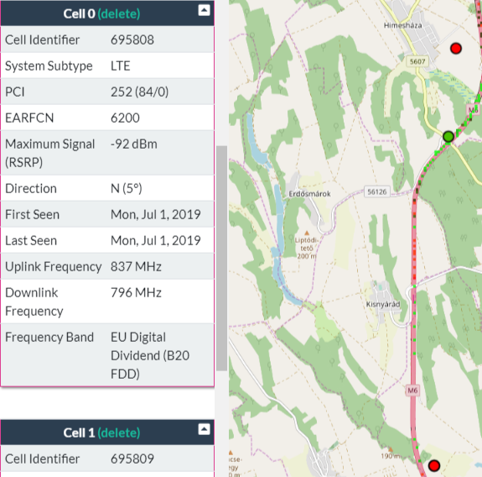Screen dimensions: 482x477
Task: Click the 56126 road shield on the map
Action: 377,191
